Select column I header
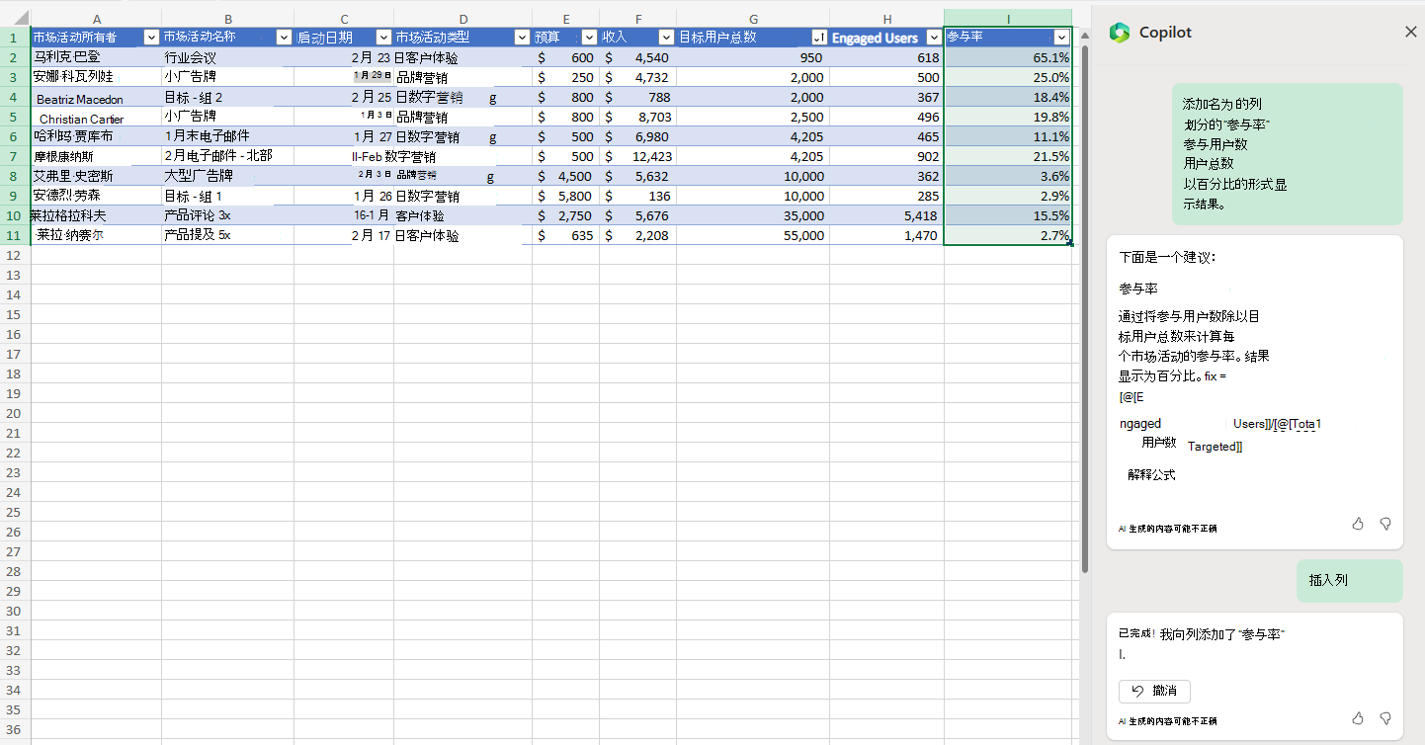Image resolution: width=1425 pixels, height=745 pixels. click(x=1008, y=19)
